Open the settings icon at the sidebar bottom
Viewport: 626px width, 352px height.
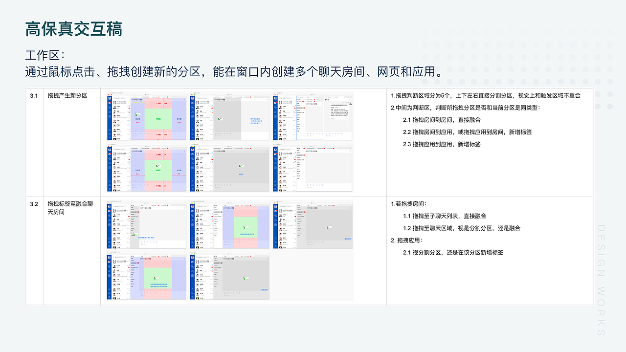pos(110,137)
